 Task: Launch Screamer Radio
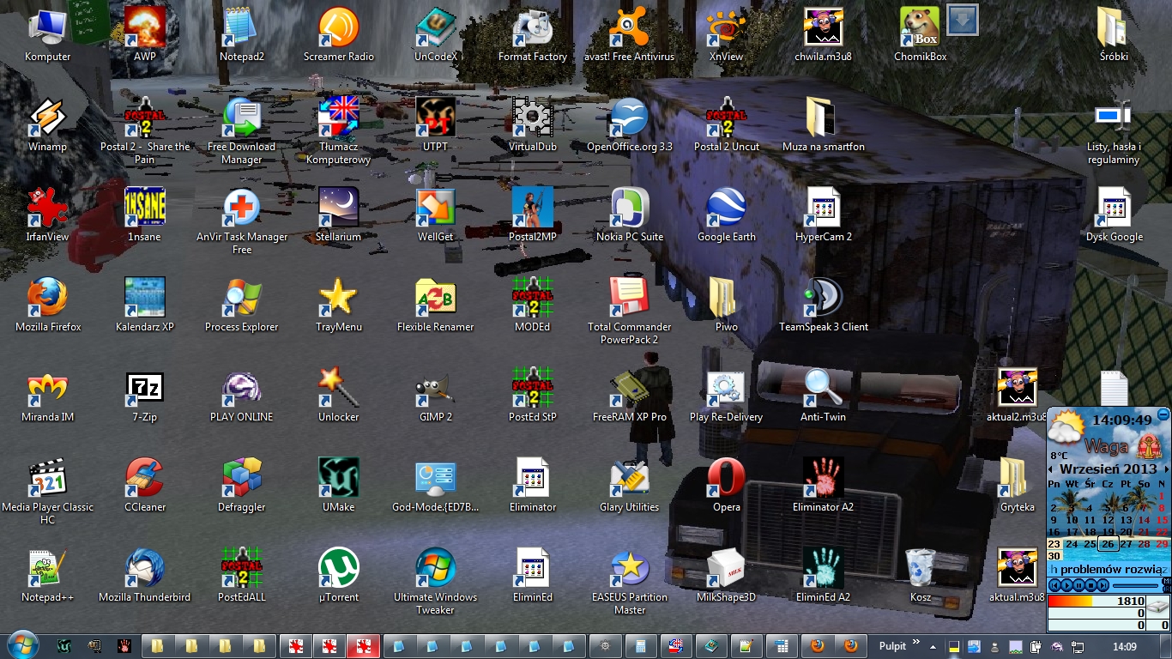[x=338, y=34]
